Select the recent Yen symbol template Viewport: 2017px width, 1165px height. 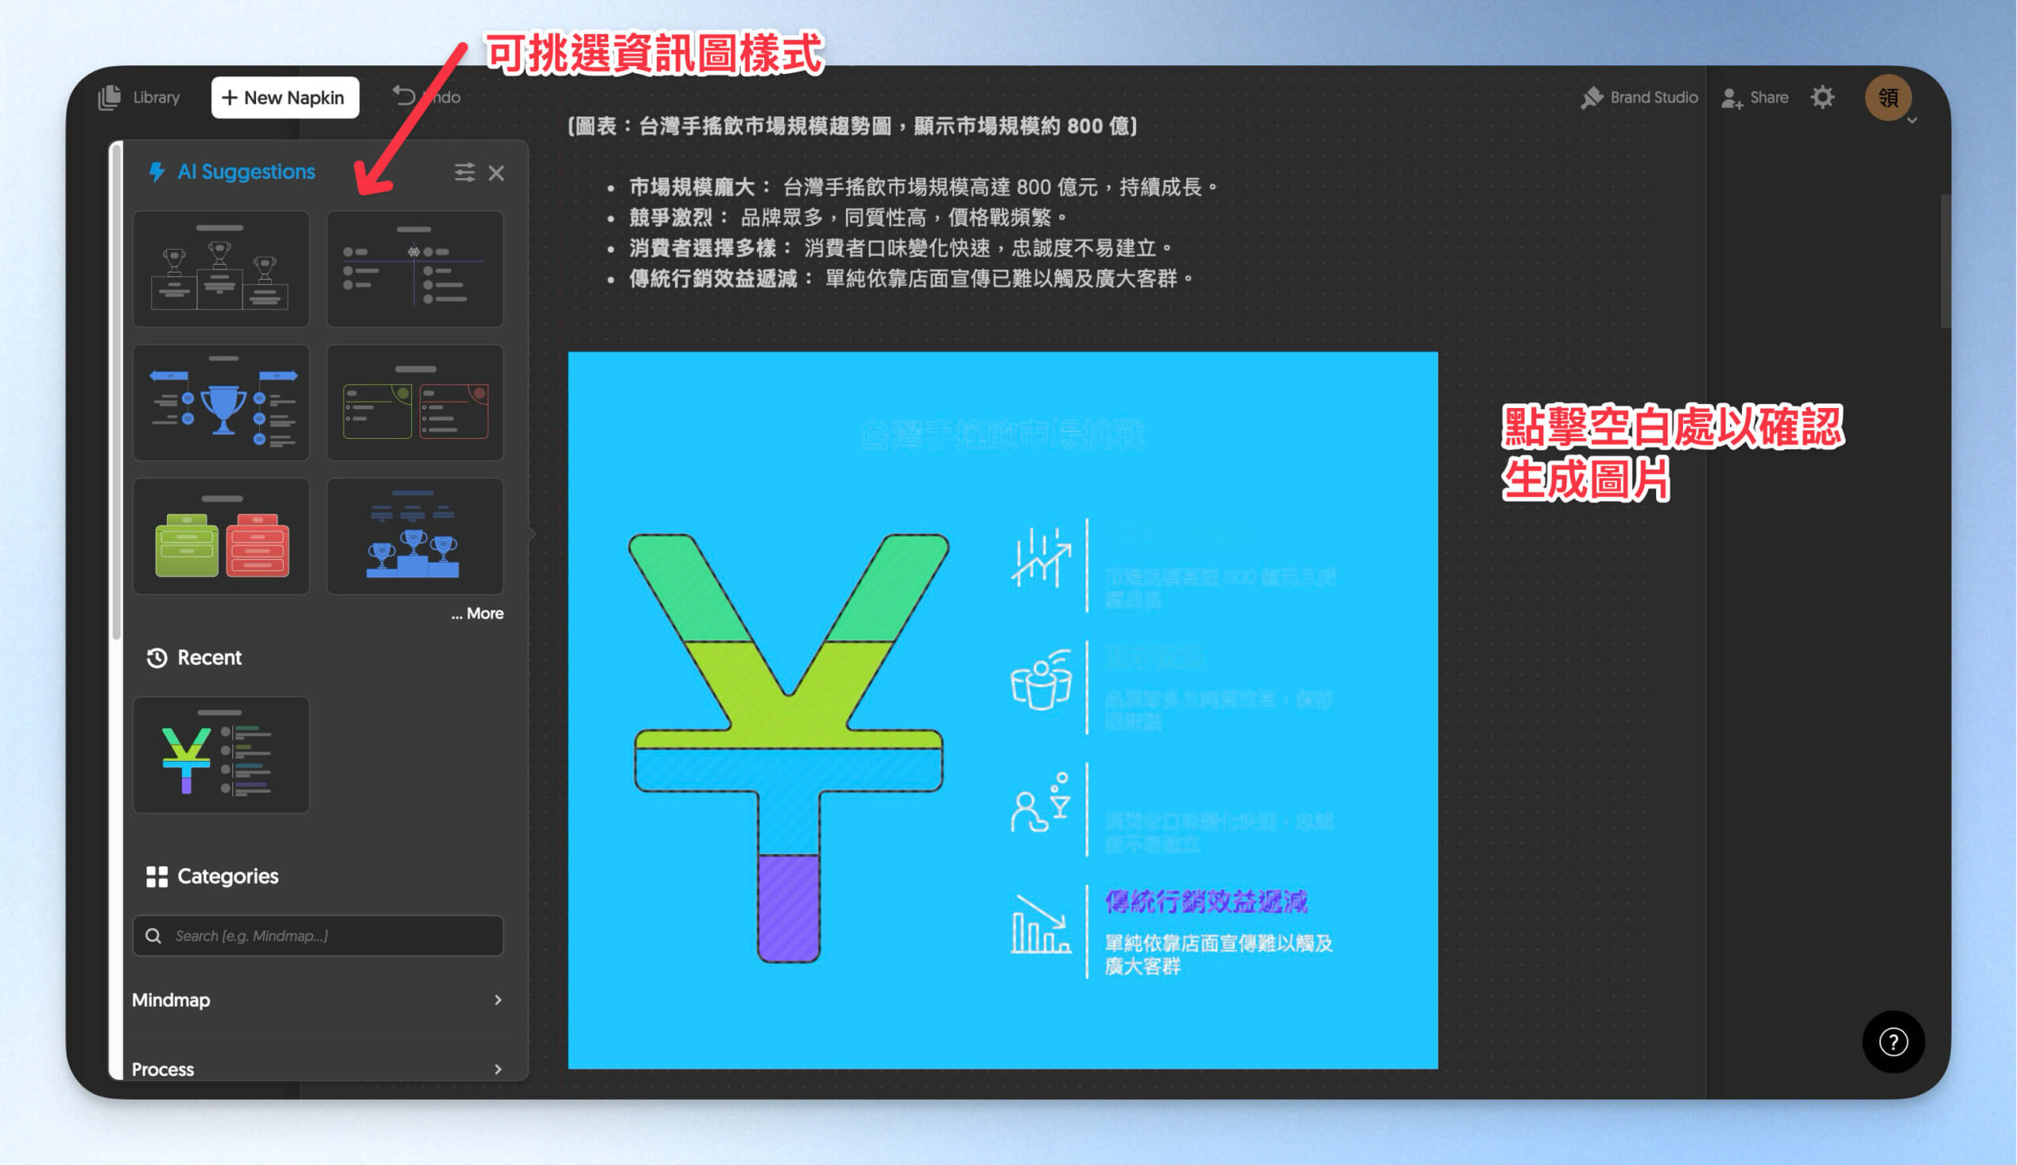(x=221, y=755)
